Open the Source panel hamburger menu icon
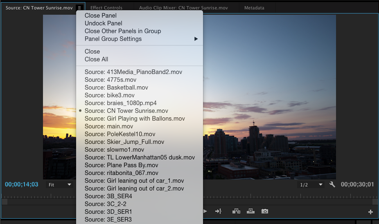 tap(79, 8)
